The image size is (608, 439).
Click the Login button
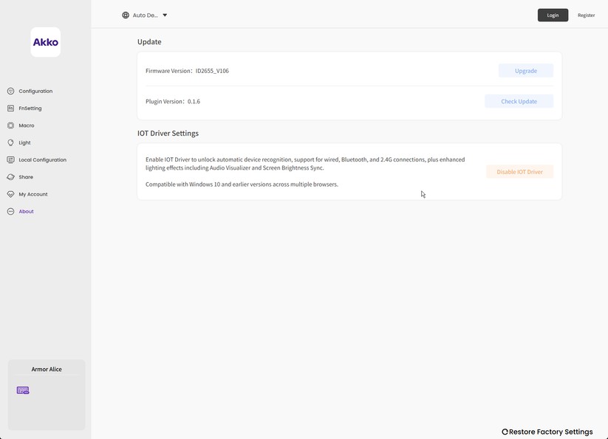click(553, 15)
